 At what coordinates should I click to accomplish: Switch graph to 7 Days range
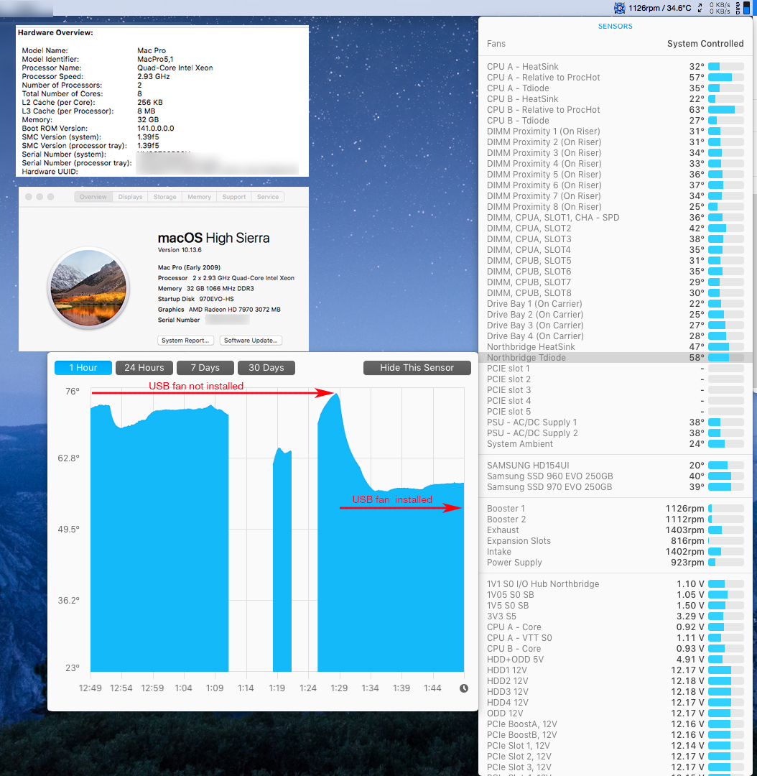click(205, 368)
